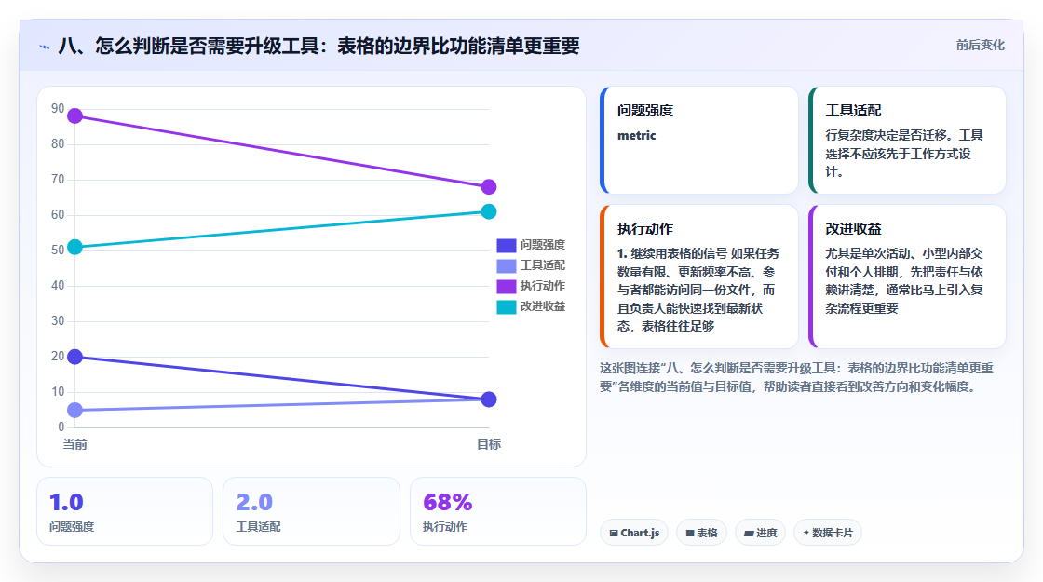Open the 问题强度 info card
The height and width of the screenshot is (582, 1043).
pos(699,141)
